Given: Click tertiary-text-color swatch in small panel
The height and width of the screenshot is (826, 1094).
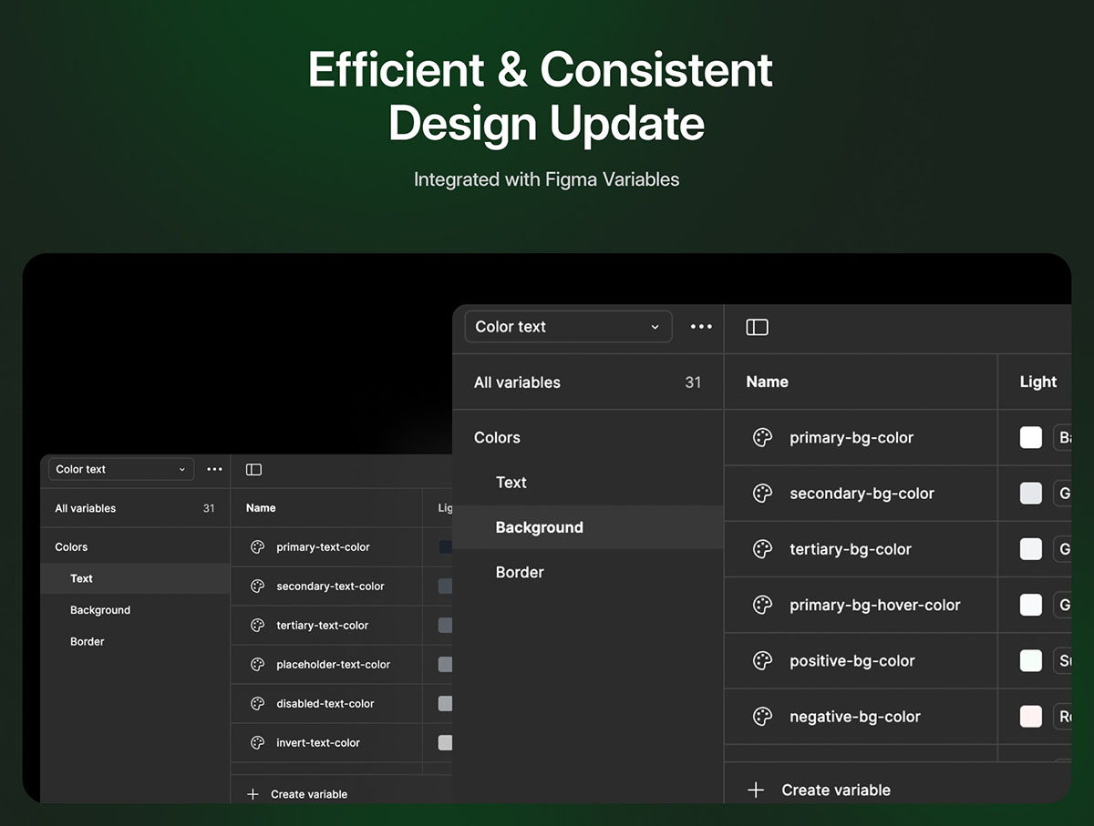Looking at the screenshot, I should coord(445,626).
